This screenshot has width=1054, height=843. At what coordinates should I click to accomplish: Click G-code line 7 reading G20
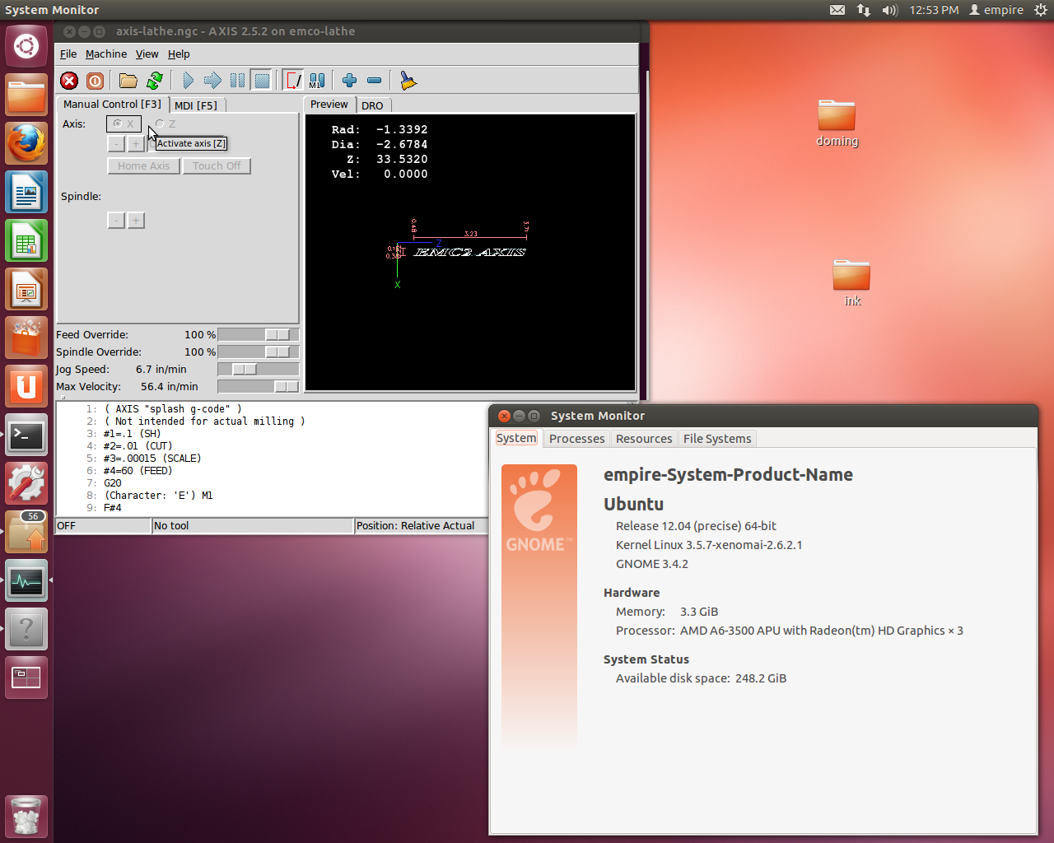click(x=113, y=483)
